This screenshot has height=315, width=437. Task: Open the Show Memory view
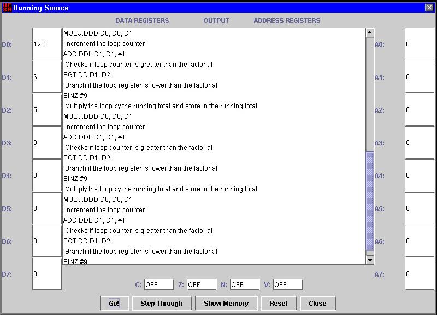click(226, 303)
